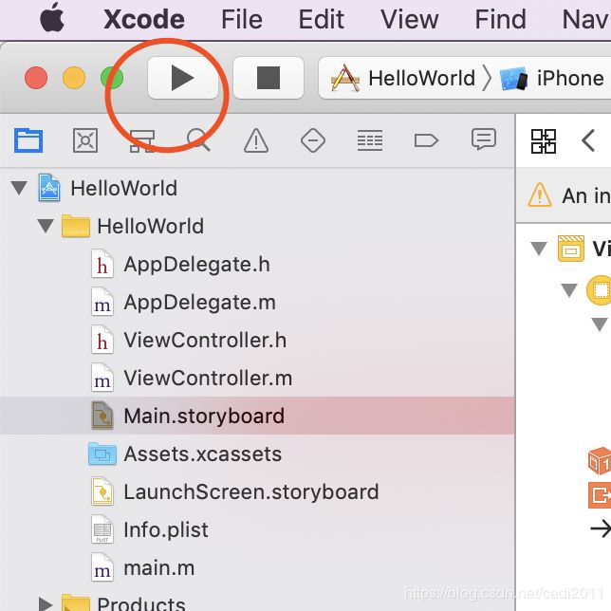Stop the running app with the square button

(268, 78)
